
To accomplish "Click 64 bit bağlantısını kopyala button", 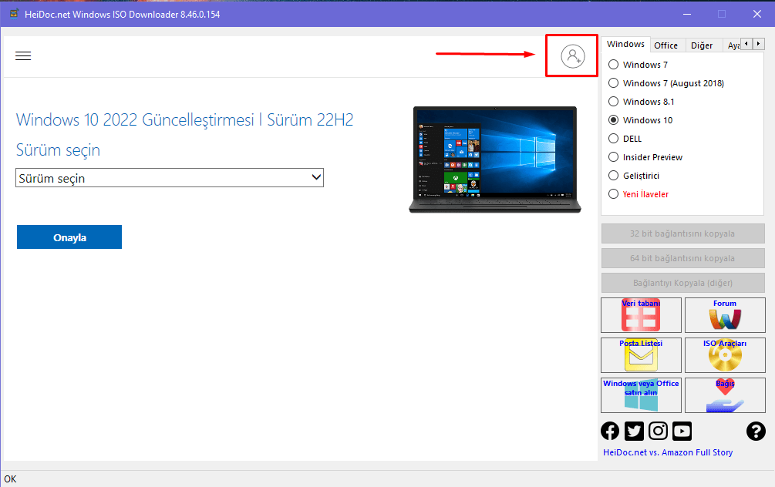I will [x=682, y=258].
